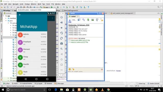
Task: Open the Android Profiler tool window
Action: pyautogui.click(x=26, y=84)
